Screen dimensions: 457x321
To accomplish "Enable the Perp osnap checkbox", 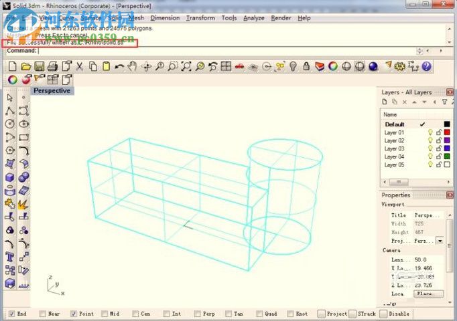I will pyautogui.click(x=197, y=314).
